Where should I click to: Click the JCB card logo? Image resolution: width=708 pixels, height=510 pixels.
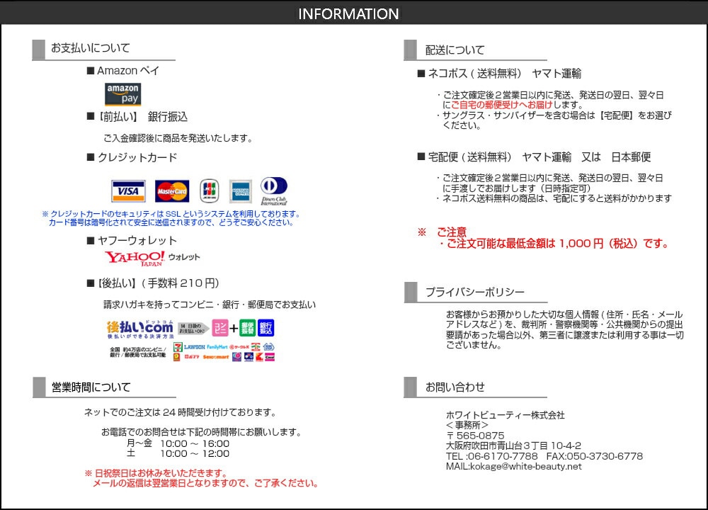pyautogui.click(x=210, y=191)
